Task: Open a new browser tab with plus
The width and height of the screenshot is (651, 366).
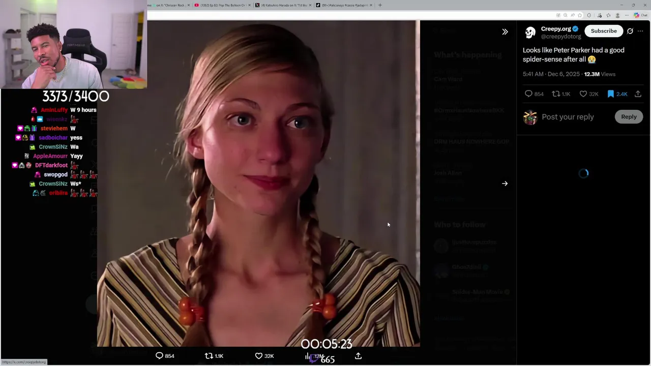Action: (380, 5)
